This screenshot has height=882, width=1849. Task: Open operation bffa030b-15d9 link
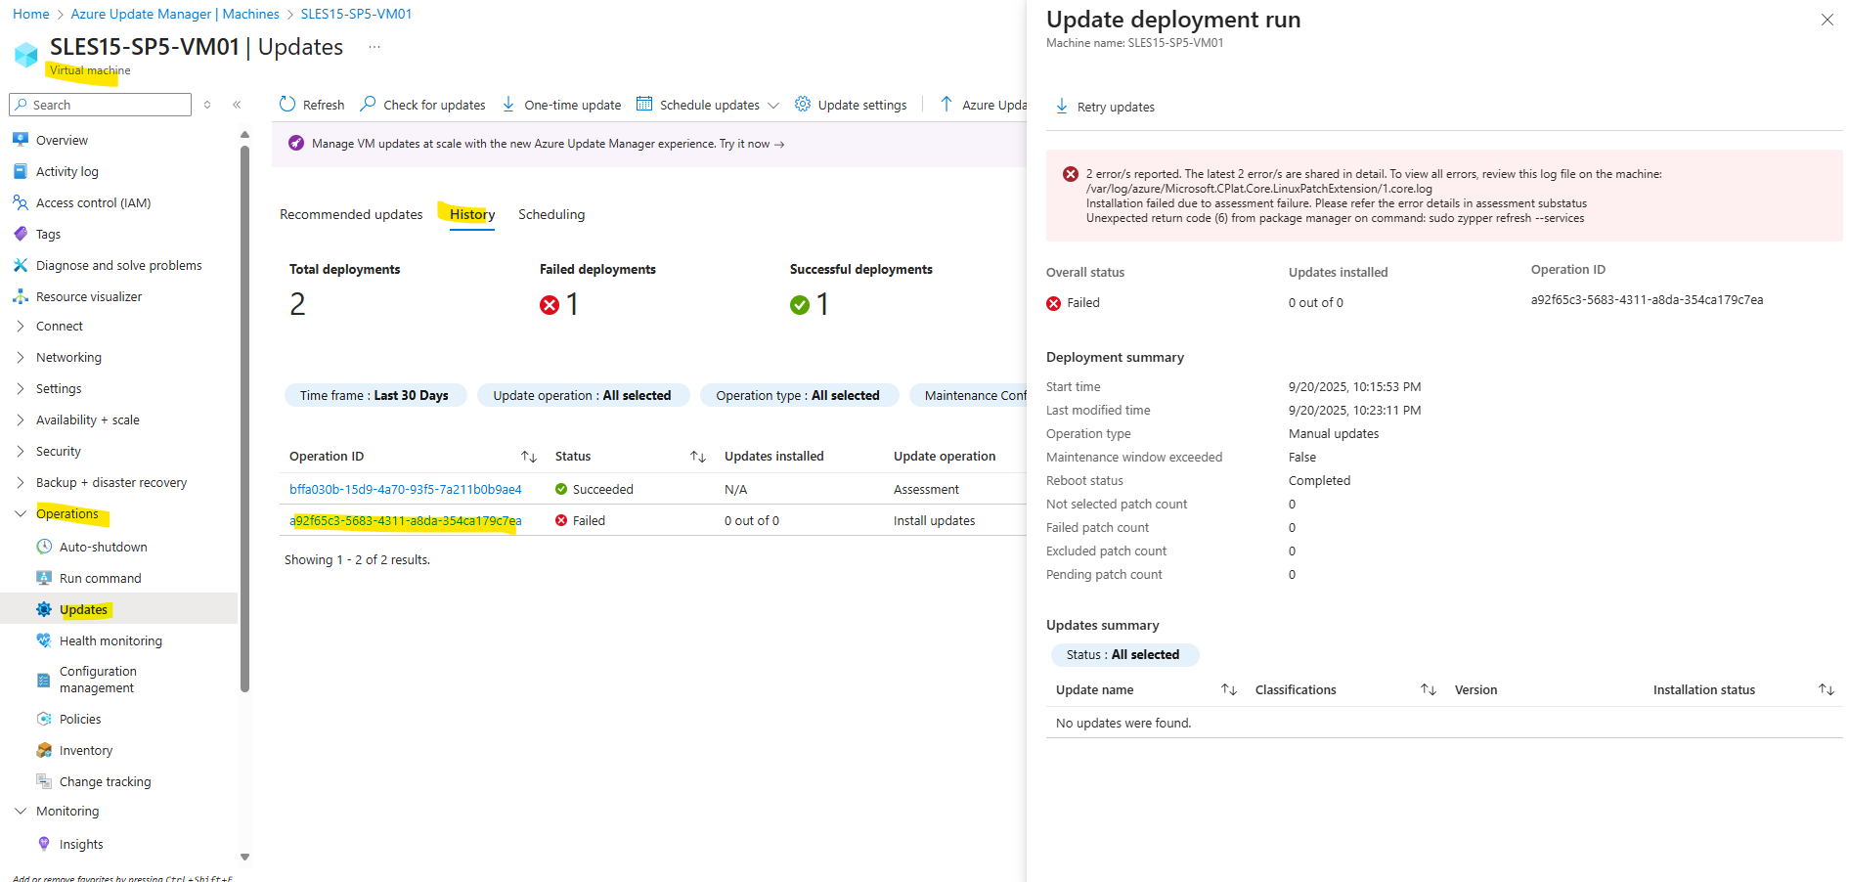pos(406,489)
